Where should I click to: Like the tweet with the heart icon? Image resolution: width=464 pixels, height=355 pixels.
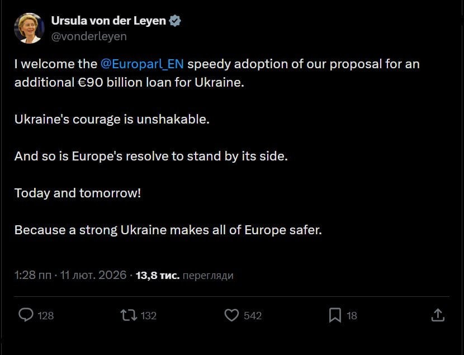(231, 315)
